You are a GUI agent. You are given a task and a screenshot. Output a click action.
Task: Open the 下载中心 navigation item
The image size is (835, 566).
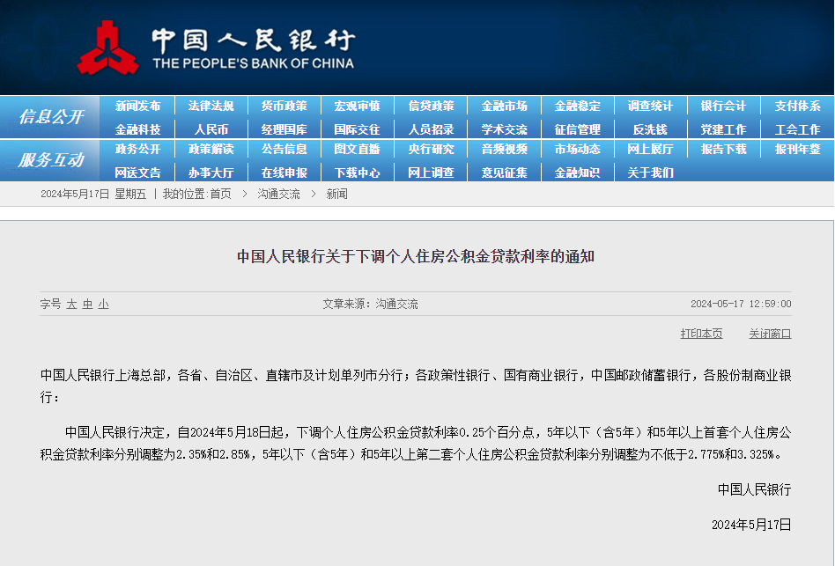(357, 173)
